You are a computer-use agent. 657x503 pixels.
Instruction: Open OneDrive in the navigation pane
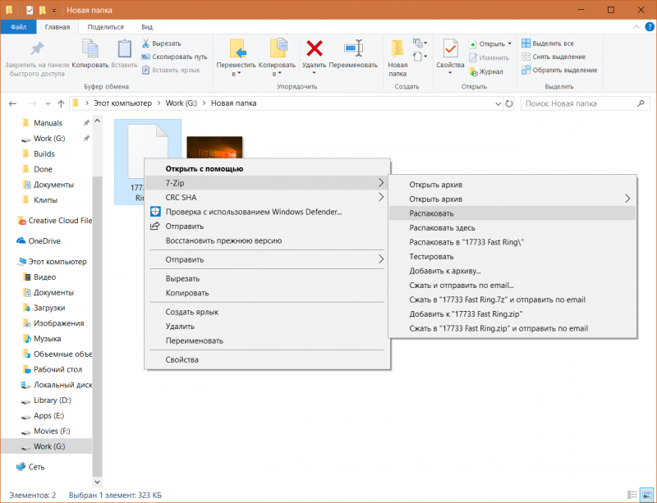coord(44,240)
